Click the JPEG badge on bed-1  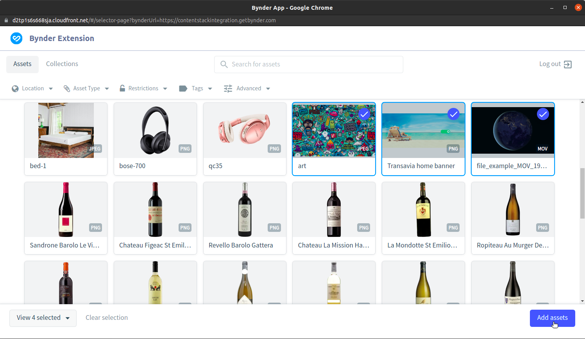(95, 149)
